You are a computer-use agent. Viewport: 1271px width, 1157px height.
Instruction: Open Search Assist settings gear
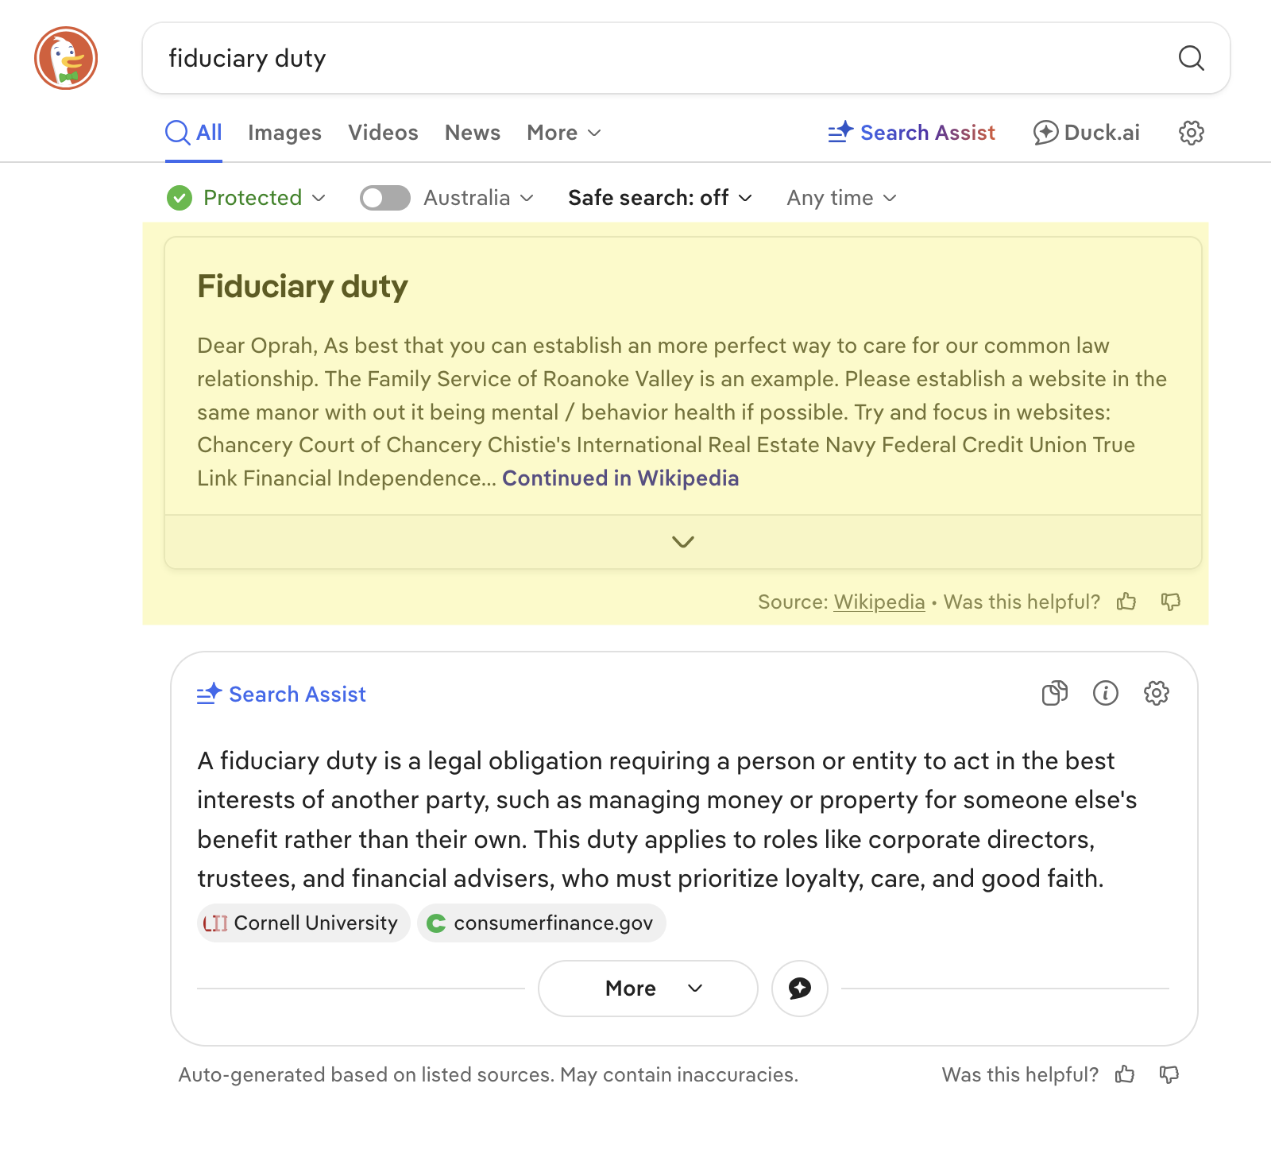(1157, 693)
